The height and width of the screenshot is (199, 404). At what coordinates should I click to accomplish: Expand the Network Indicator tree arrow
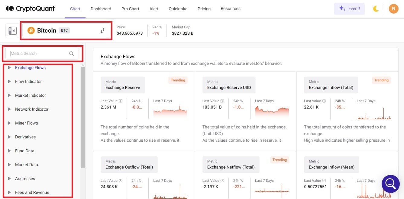(9, 109)
